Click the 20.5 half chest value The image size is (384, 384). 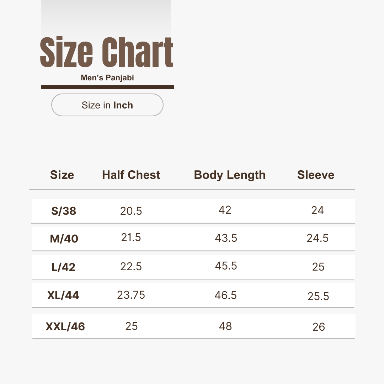click(131, 211)
